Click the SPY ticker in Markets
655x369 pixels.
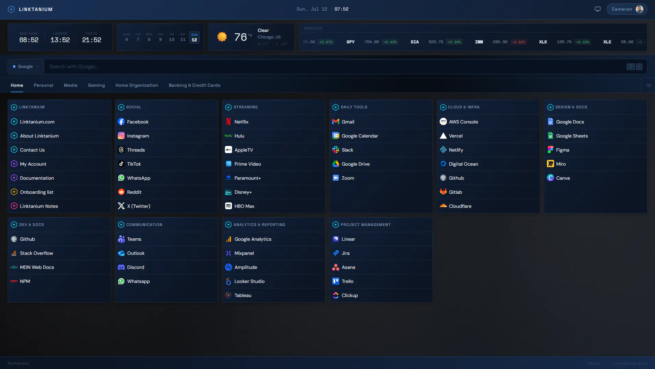pos(350,42)
